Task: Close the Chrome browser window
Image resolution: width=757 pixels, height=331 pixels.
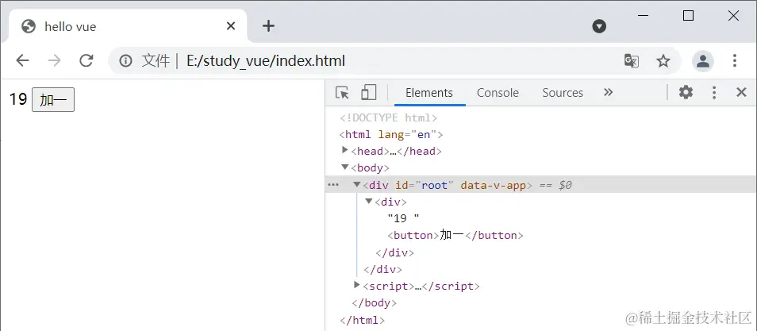Action: coord(733,15)
